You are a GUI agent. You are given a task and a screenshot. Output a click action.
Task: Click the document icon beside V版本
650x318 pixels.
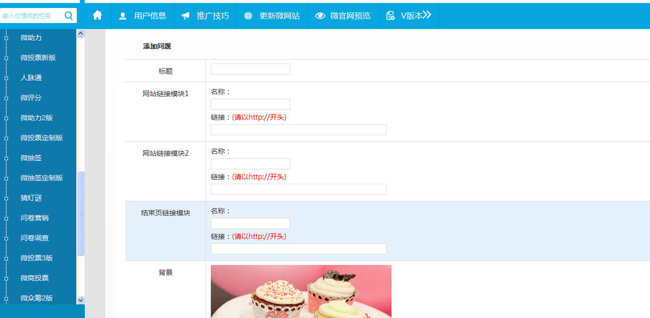point(391,16)
